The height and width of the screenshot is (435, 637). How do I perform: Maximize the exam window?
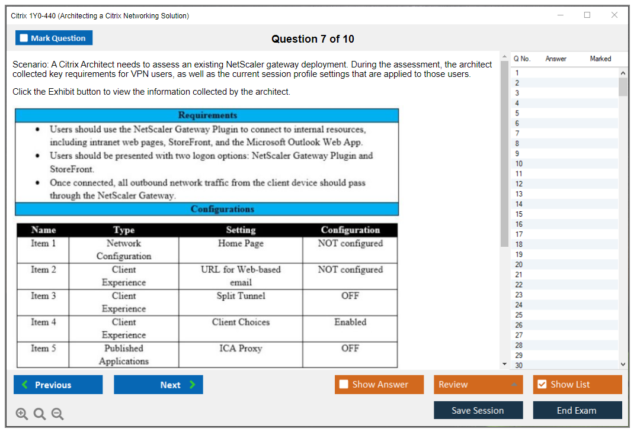[x=587, y=15]
